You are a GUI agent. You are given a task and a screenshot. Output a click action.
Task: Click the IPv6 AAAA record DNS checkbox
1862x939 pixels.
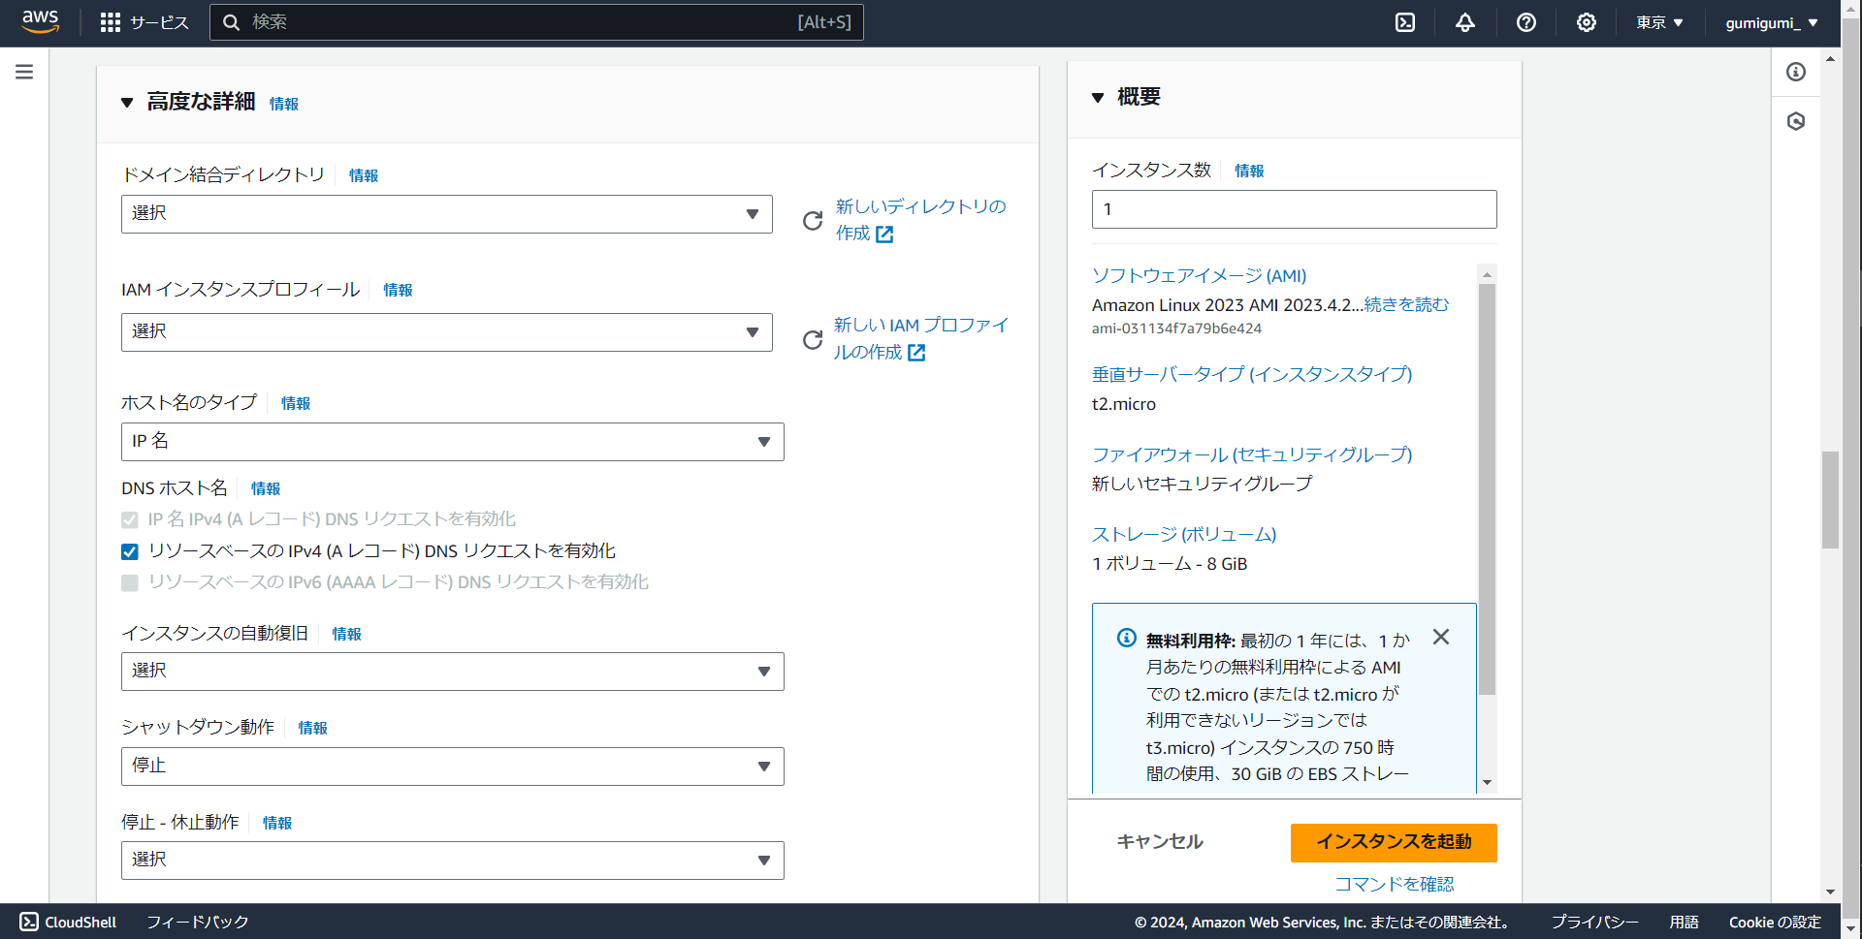(x=129, y=582)
